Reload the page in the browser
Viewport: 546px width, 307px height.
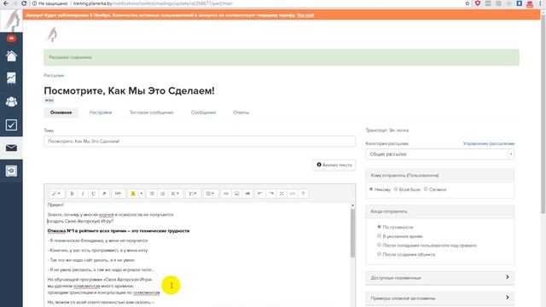pyautogui.click(x=24, y=3)
